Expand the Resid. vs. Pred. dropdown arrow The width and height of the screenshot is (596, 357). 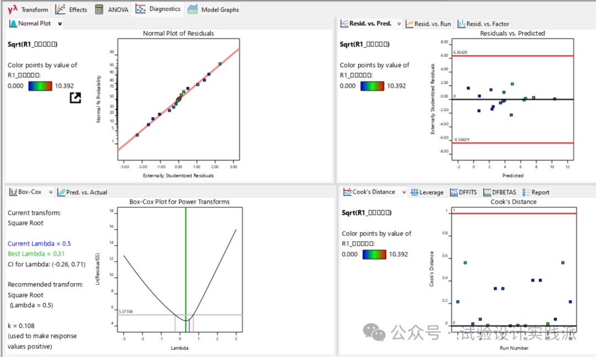[399, 24]
